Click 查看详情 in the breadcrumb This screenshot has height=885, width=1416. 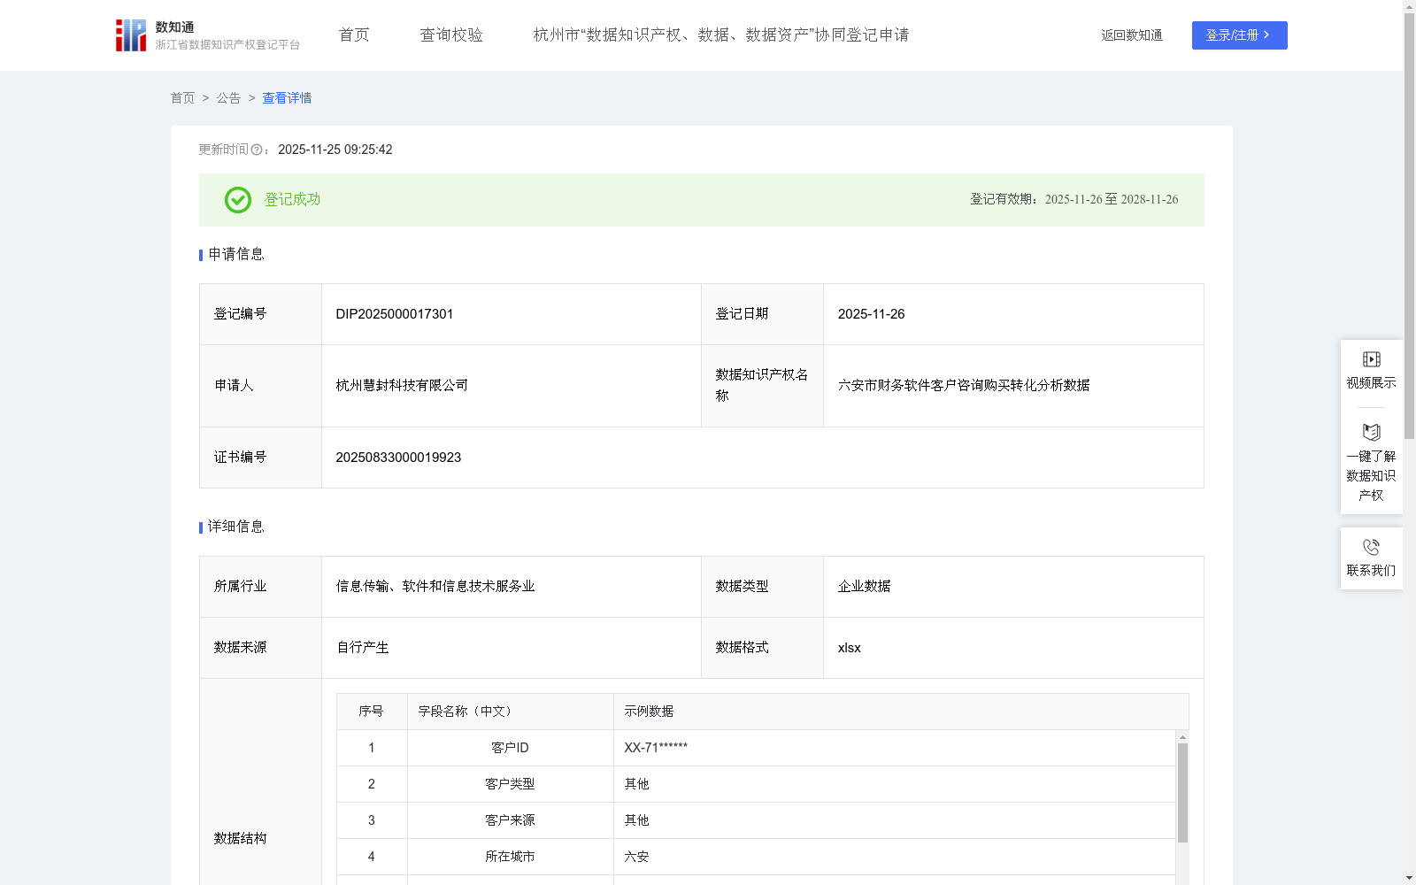point(287,98)
